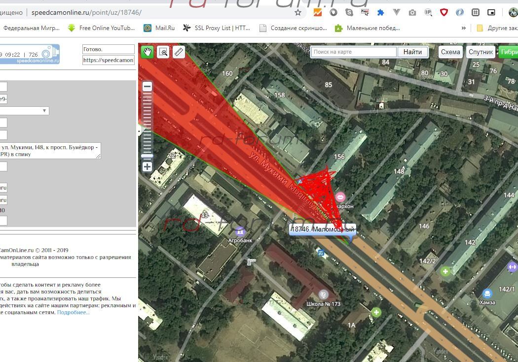Switch map to Гибрид view
Viewport: 518px width, 362px height.
(508, 52)
